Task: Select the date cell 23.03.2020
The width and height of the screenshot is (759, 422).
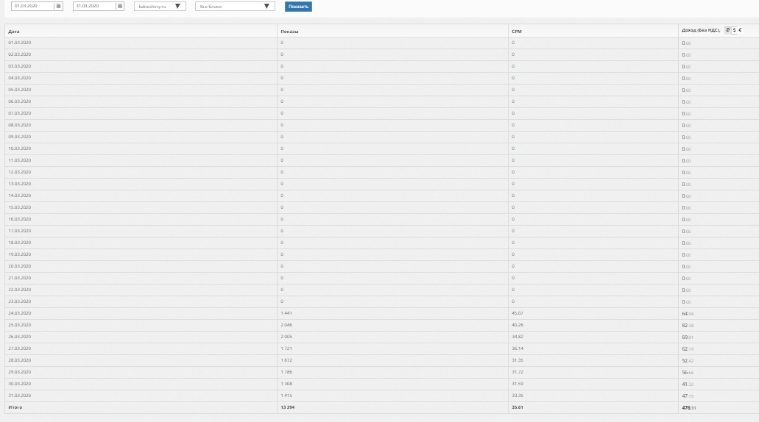Action: pyautogui.click(x=19, y=301)
